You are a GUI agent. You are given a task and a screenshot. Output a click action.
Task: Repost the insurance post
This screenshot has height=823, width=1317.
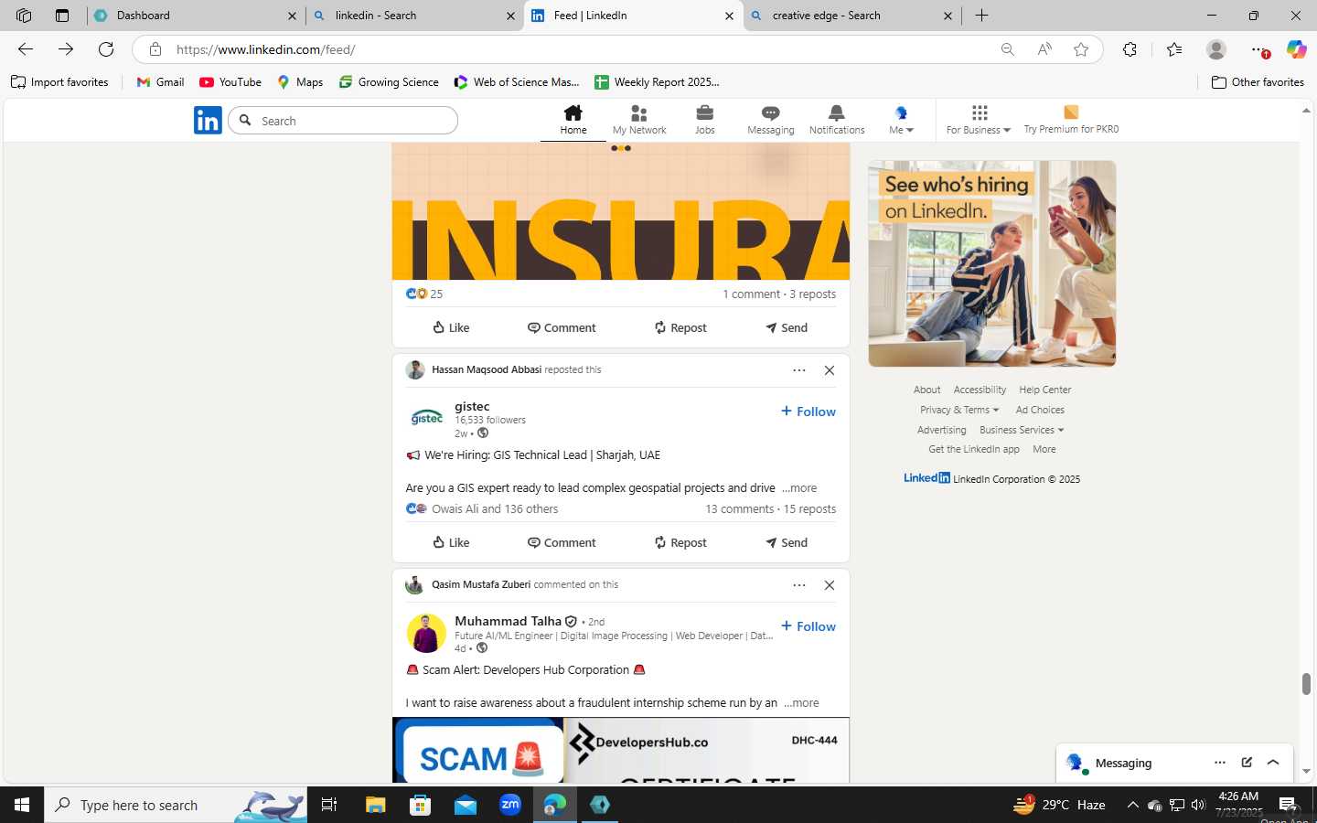[680, 327]
